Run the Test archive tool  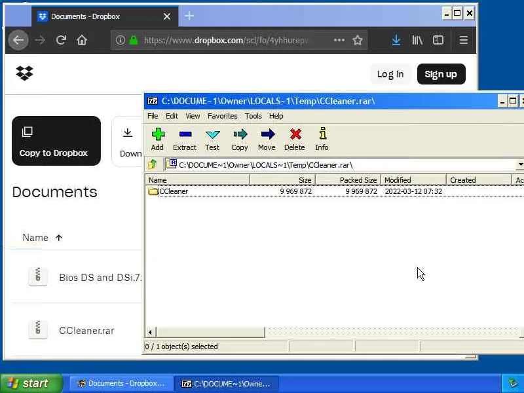pos(212,140)
